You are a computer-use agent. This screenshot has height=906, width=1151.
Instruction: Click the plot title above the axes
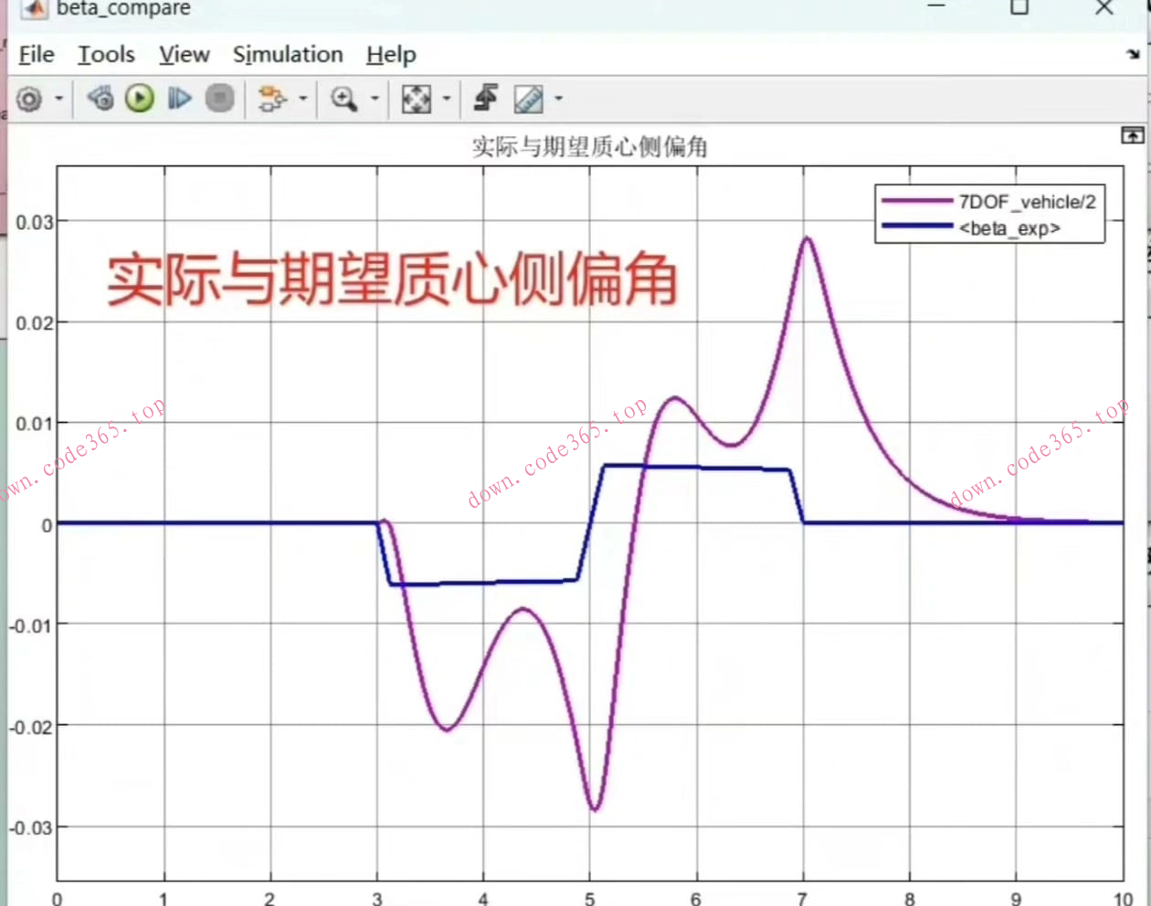point(590,147)
